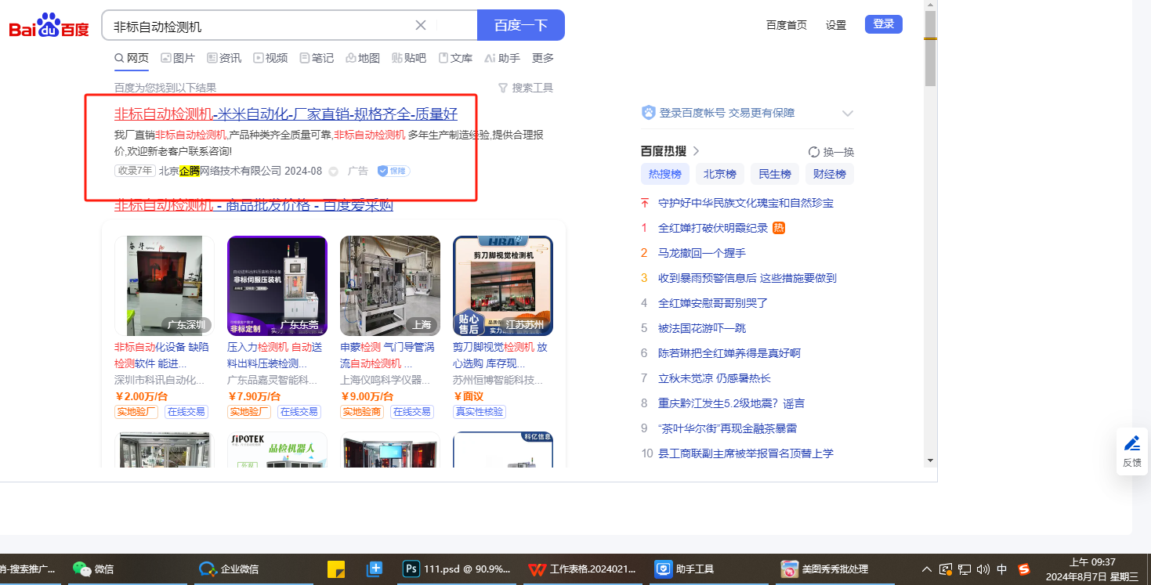Open the 剪刀脚视觉检测机 放心选购 product title
The image size is (1151, 585).
tap(500, 355)
